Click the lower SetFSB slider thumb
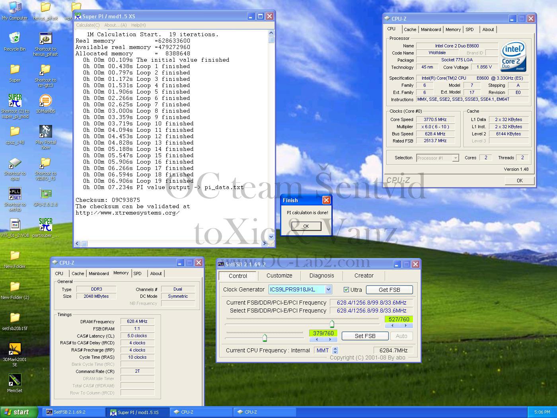 click(265, 338)
